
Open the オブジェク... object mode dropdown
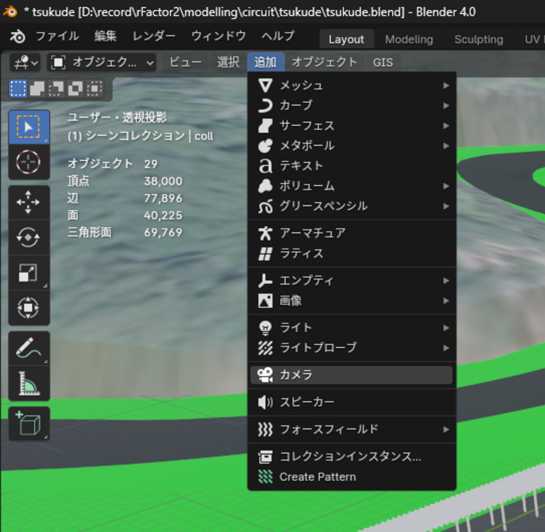point(102,63)
